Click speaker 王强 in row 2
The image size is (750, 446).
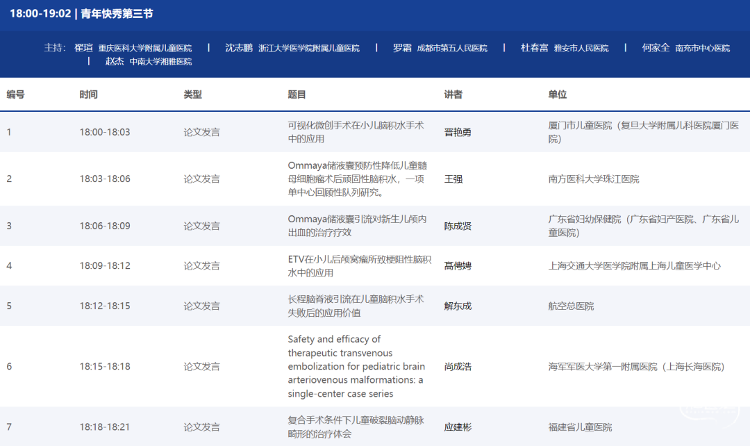point(453,179)
